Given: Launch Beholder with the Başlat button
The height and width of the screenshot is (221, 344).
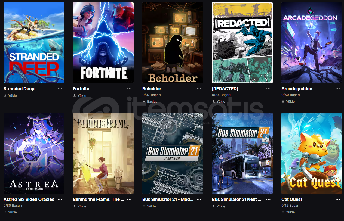Looking at the screenshot, I should pos(150,102).
